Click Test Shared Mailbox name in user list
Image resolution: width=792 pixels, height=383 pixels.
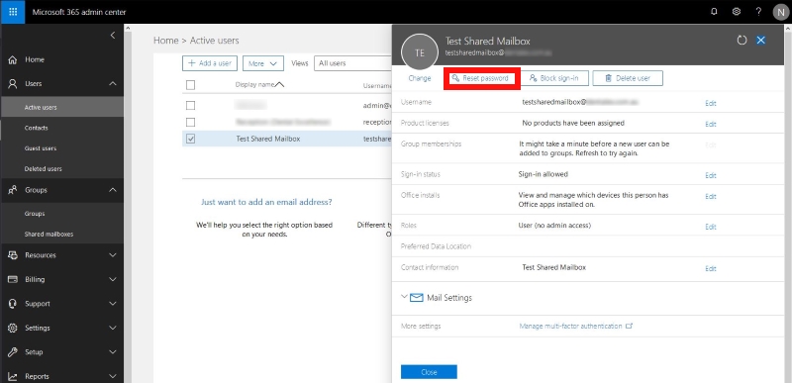(x=268, y=139)
